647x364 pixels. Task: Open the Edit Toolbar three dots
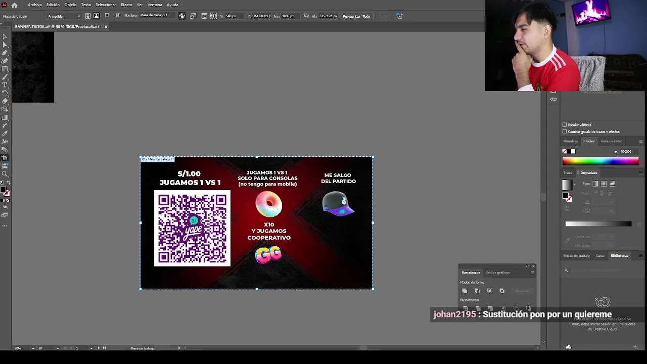[x=5, y=225]
